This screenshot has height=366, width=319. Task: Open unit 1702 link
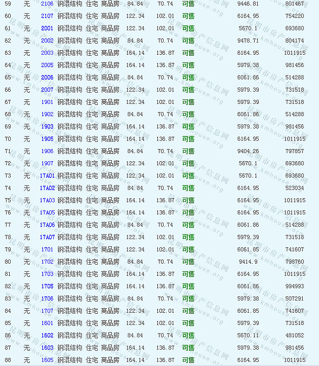[47, 262]
